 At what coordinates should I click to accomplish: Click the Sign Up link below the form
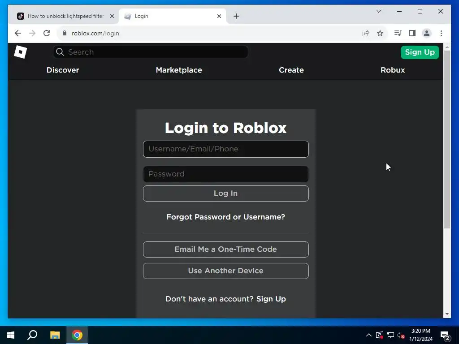click(x=271, y=299)
